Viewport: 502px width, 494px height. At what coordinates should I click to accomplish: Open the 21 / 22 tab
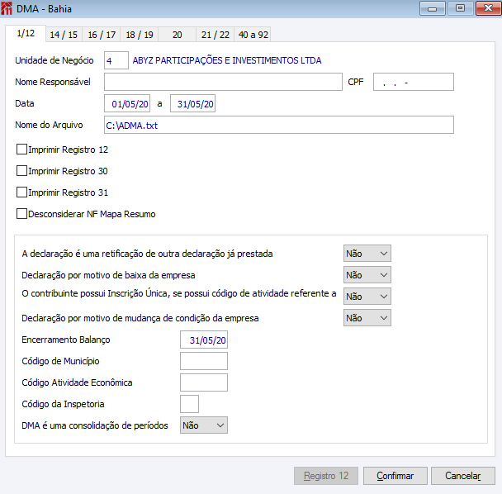coord(215,35)
